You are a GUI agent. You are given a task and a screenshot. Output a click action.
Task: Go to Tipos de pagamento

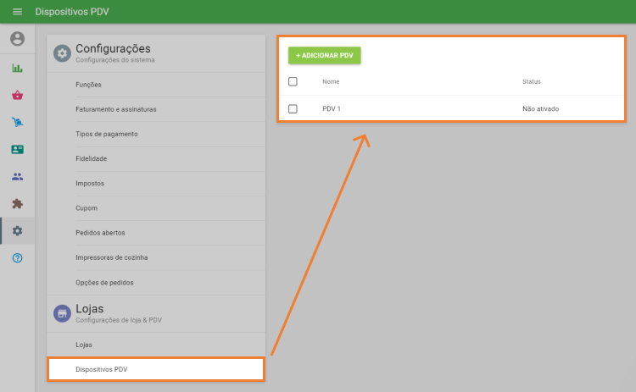(106, 134)
